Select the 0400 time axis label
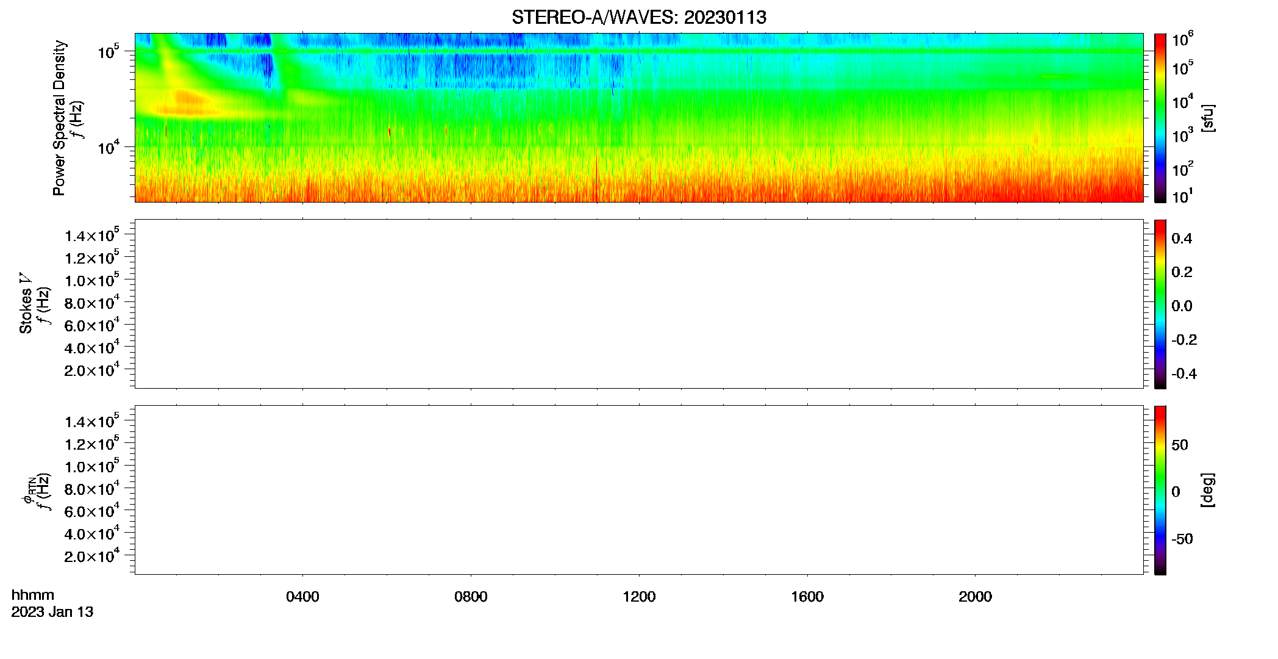1278x659 pixels. pyautogui.click(x=302, y=597)
